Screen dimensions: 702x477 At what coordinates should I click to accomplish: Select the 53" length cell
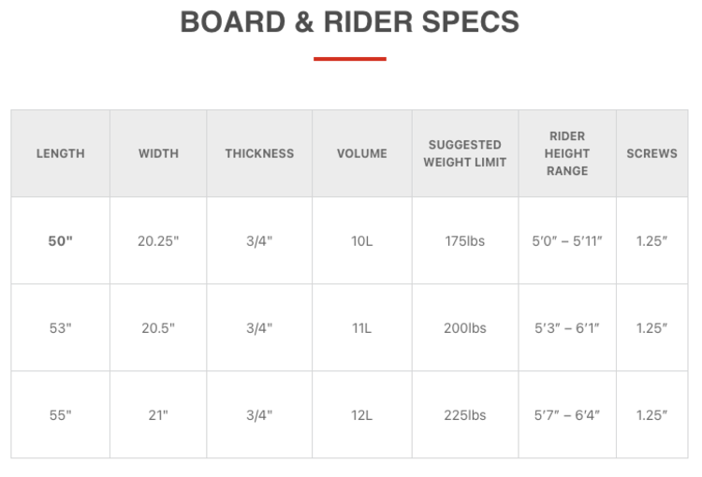tap(61, 328)
